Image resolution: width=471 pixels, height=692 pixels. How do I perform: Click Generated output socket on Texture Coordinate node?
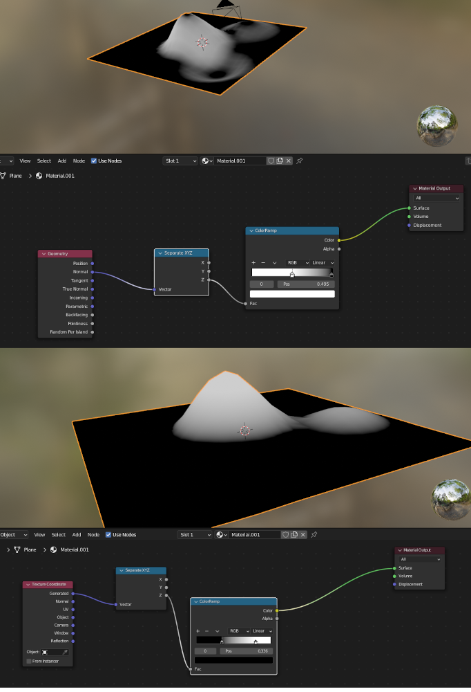pyautogui.click(x=73, y=594)
